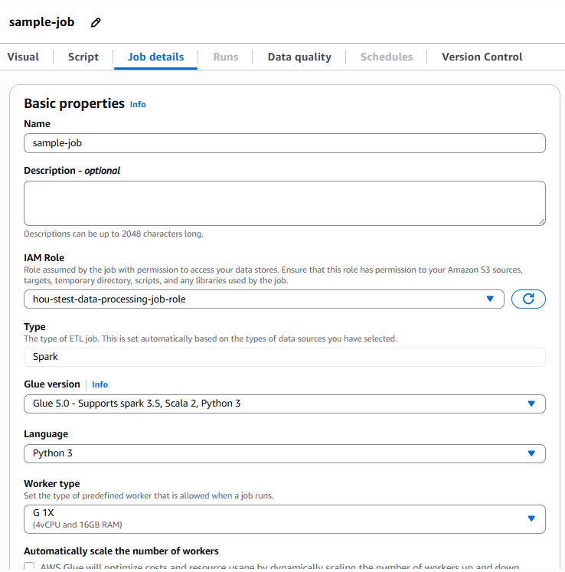
Task: Select the Job details tab
Action: pyautogui.click(x=155, y=57)
